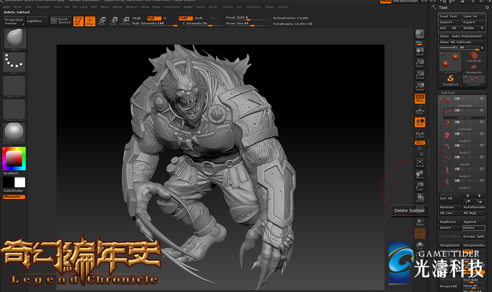This screenshot has width=492, height=292.
Task: Click the Delete subtool button
Action: [474, 228]
